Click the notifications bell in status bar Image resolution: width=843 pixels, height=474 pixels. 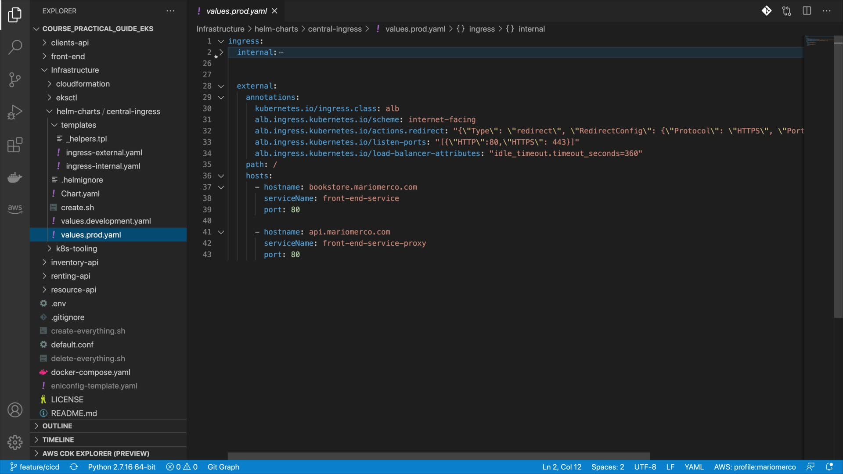pos(829,467)
